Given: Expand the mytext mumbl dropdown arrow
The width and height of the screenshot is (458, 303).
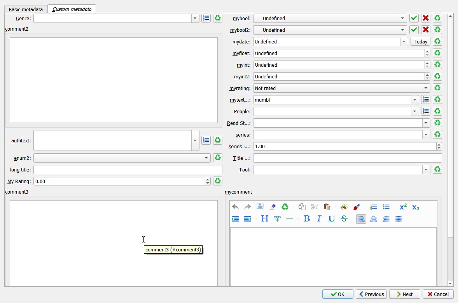Looking at the screenshot, I should [x=414, y=100].
